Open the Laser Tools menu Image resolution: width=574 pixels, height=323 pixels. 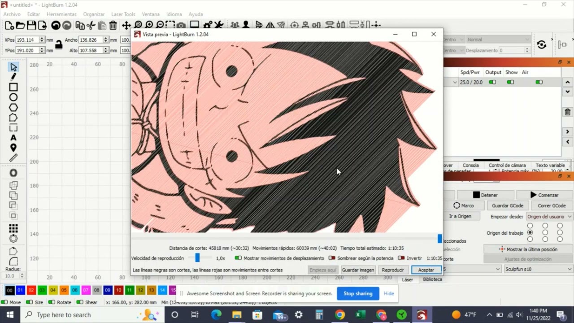[x=123, y=14]
